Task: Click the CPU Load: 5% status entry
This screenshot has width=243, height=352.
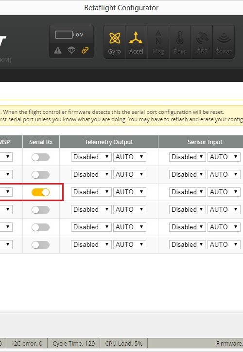Action: click(124, 343)
